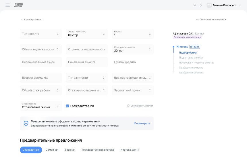The height and width of the screenshot is (167, 247).
Task: Click Скопировать расчет
Action: pyautogui.click(x=140, y=106)
